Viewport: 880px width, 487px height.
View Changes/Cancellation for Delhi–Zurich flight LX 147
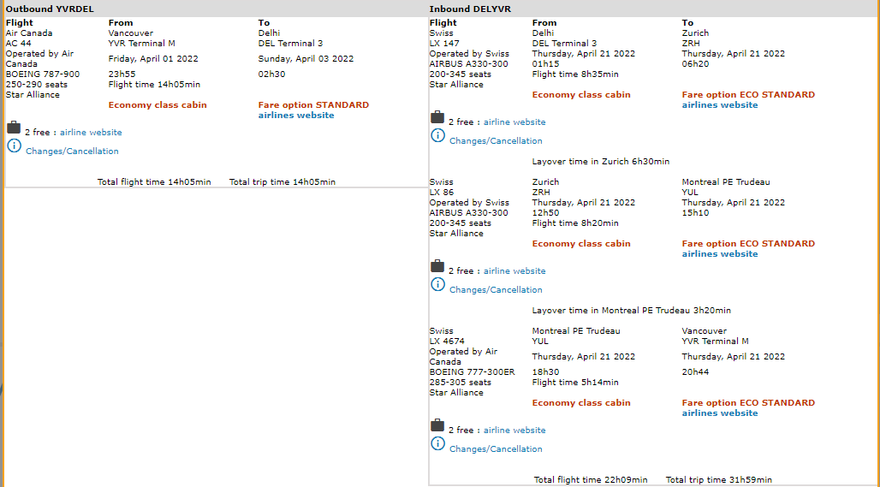coord(496,141)
